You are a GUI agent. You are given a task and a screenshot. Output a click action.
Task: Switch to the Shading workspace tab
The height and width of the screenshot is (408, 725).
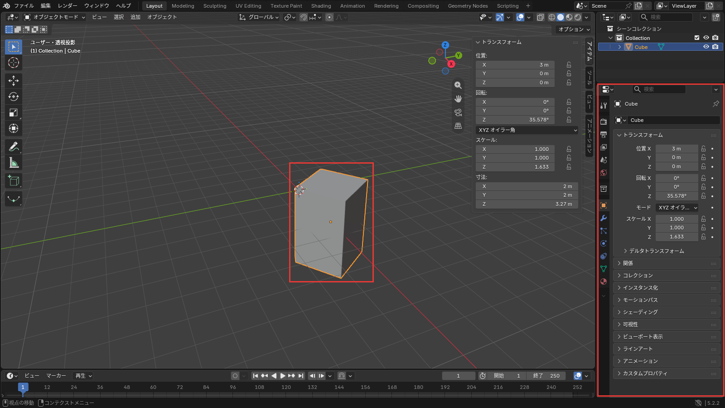(x=321, y=6)
